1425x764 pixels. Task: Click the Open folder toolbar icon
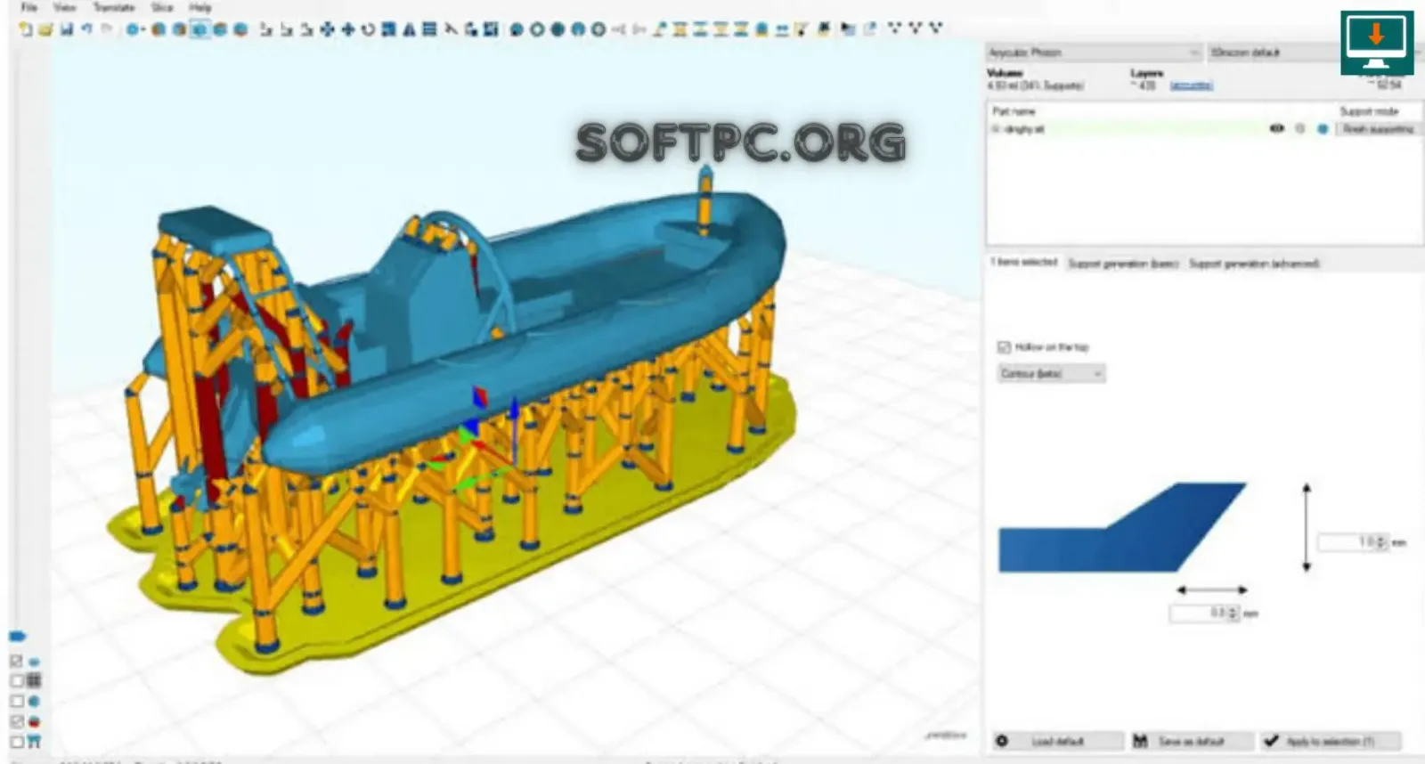coord(45,29)
